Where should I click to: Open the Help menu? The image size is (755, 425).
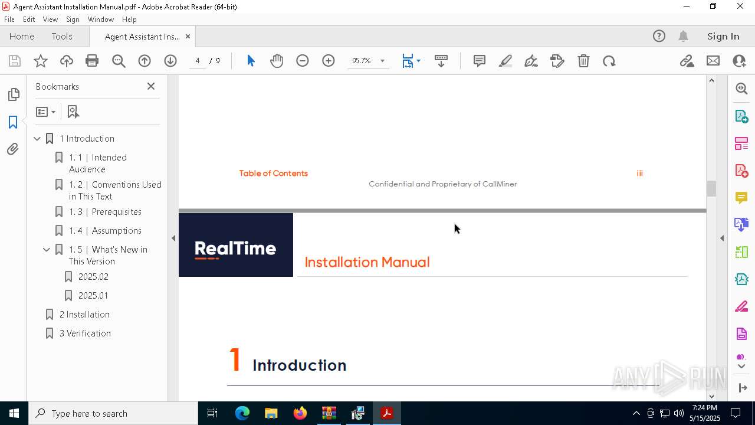[x=129, y=19]
